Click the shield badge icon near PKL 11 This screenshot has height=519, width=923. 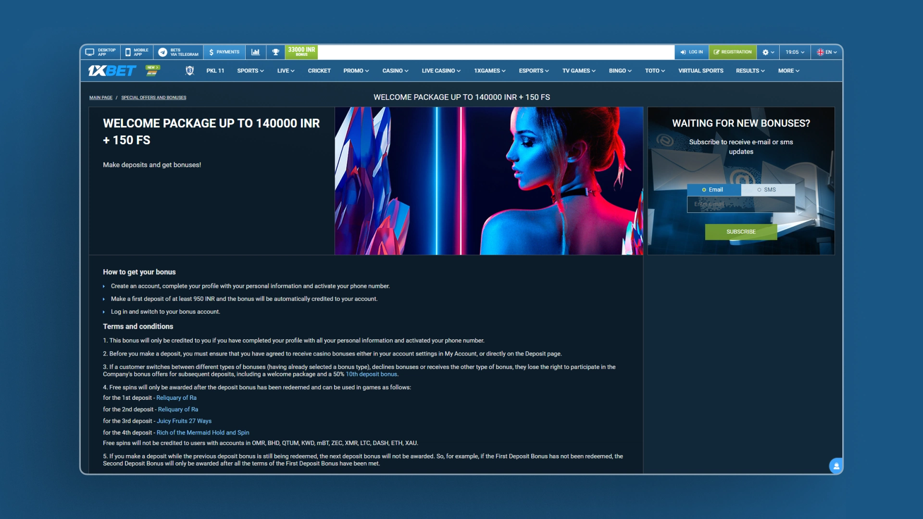click(x=189, y=71)
